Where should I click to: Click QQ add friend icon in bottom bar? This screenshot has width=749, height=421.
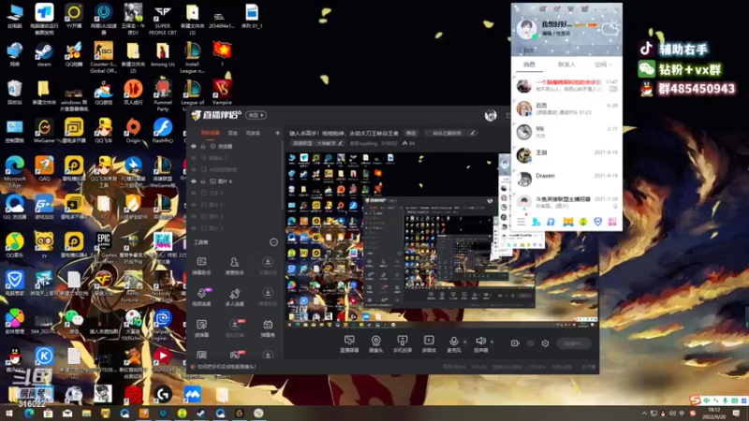(x=536, y=222)
